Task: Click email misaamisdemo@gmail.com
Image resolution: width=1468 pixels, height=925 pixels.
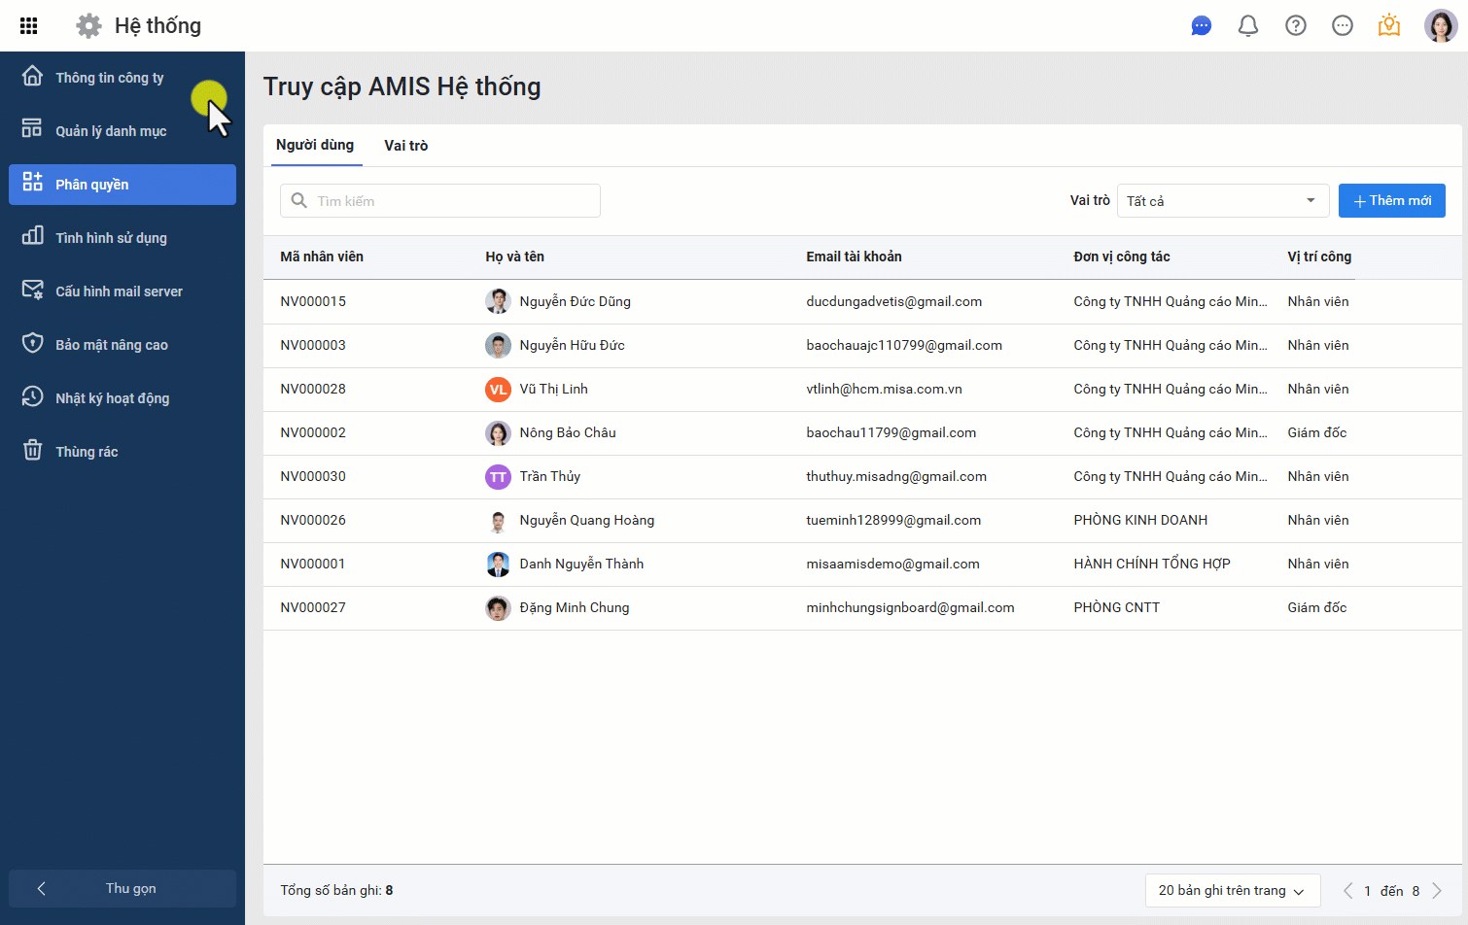Action: point(892,564)
